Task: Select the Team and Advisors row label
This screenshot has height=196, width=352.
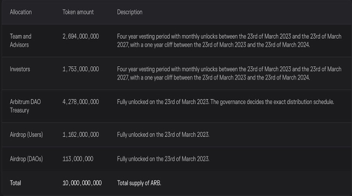Action: pyautogui.click(x=21, y=40)
